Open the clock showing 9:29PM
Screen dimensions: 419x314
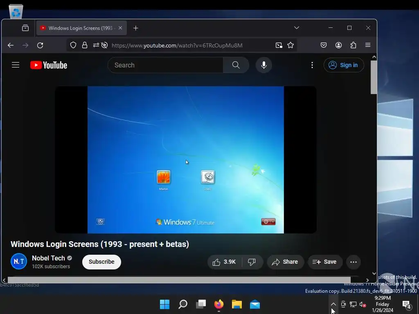pos(383,304)
